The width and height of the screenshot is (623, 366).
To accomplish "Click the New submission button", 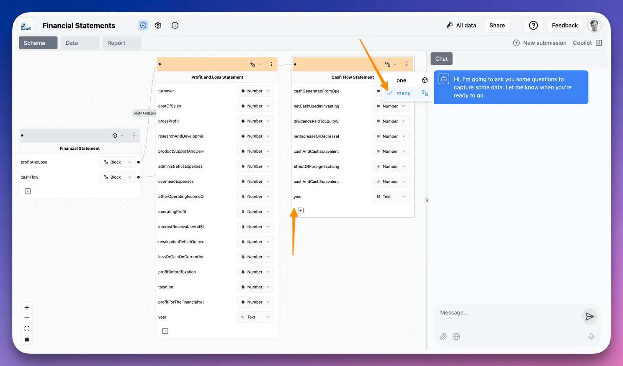I will point(540,43).
